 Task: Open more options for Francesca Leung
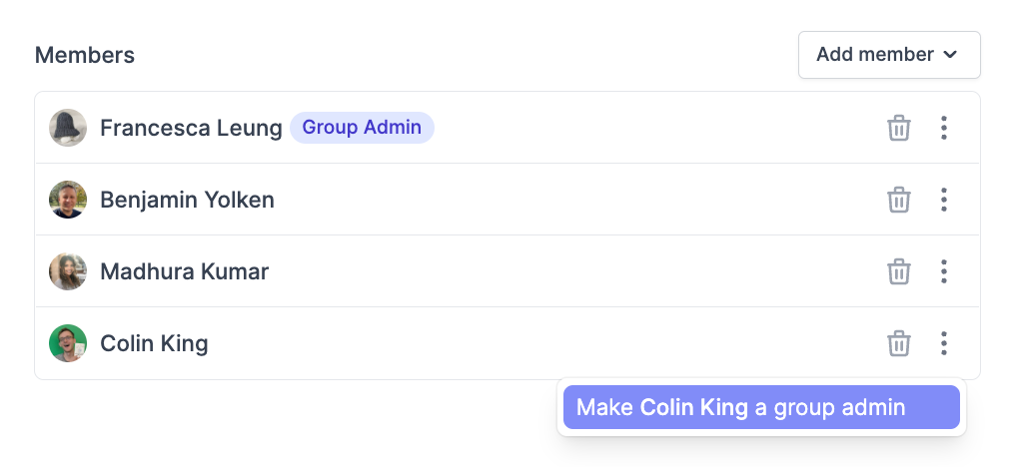point(944,128)
